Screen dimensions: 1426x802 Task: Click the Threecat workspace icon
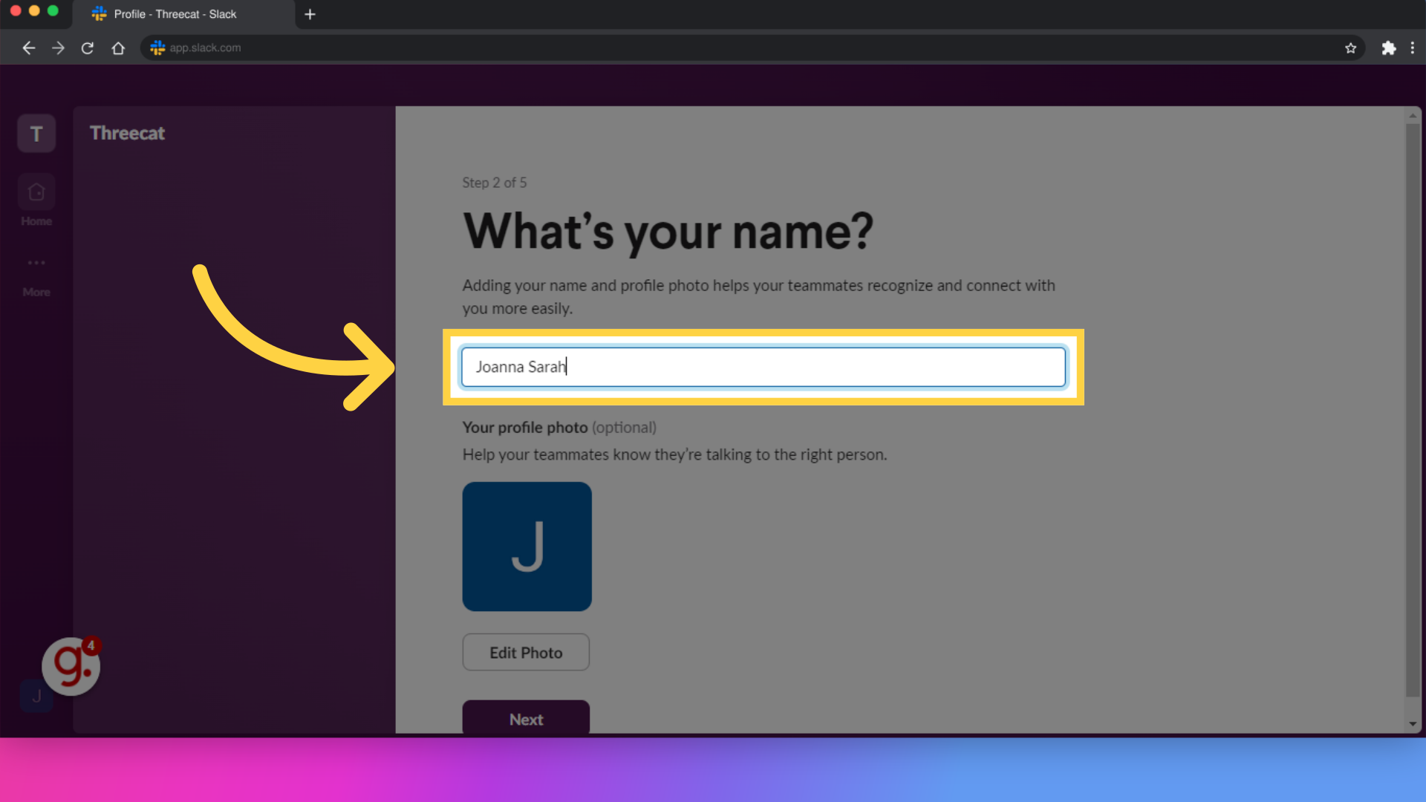36,133
